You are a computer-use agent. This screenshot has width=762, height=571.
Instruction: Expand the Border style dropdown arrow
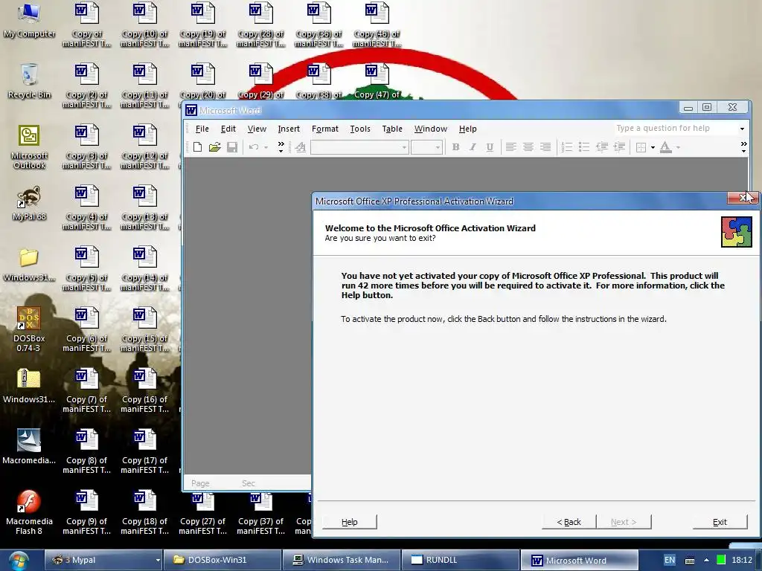653,147
